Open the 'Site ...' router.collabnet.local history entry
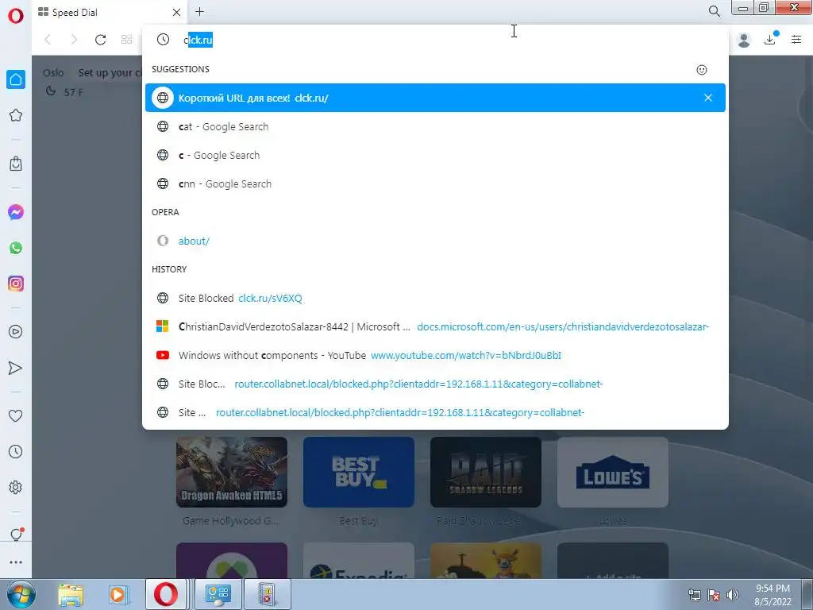Screen dimensions: 813x610 (435, 412)
